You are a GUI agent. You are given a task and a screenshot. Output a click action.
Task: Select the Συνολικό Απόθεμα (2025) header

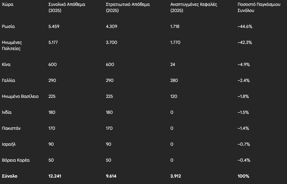point(67,7)
